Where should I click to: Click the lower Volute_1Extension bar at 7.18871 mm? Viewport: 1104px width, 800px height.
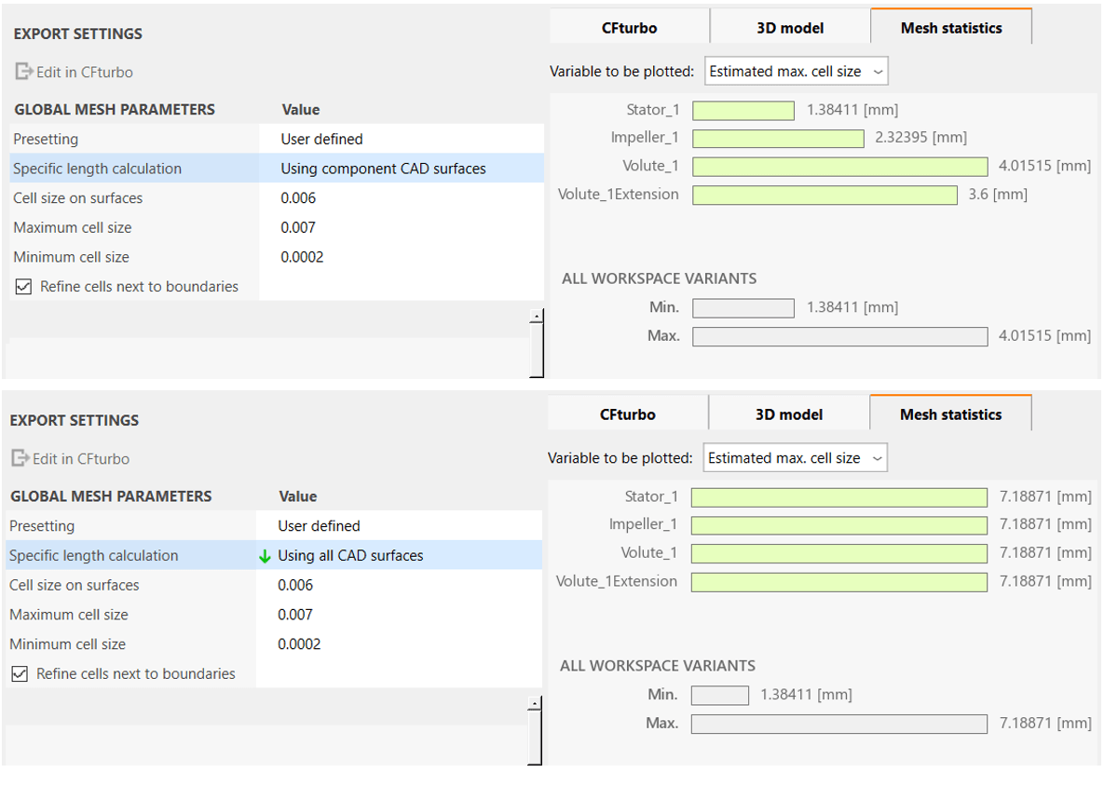(839, 582)
